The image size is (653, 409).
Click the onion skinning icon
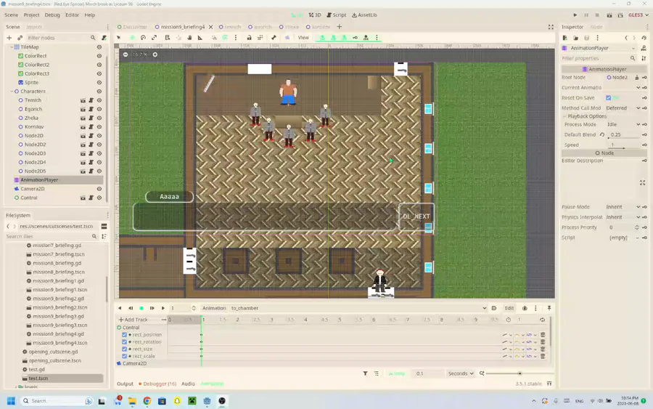click(525, 308)
